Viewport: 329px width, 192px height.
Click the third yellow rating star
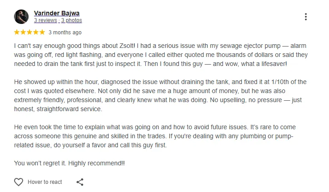click(29, 32)
